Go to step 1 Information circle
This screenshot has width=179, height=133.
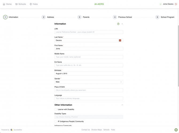point(5,17)
